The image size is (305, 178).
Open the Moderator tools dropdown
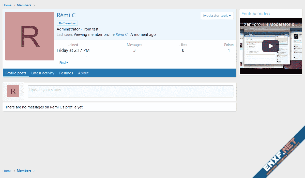(217, 15)
